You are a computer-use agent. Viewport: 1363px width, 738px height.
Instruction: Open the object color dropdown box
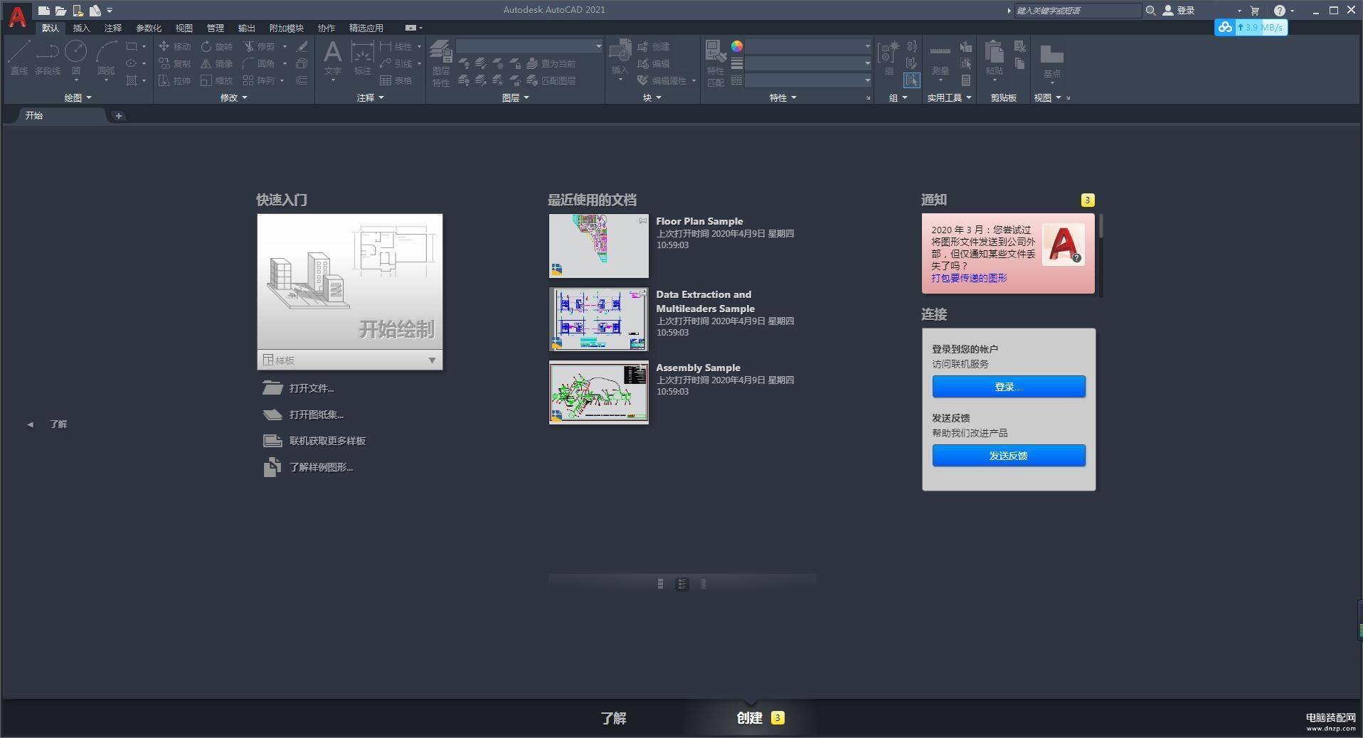click(808, 46)
